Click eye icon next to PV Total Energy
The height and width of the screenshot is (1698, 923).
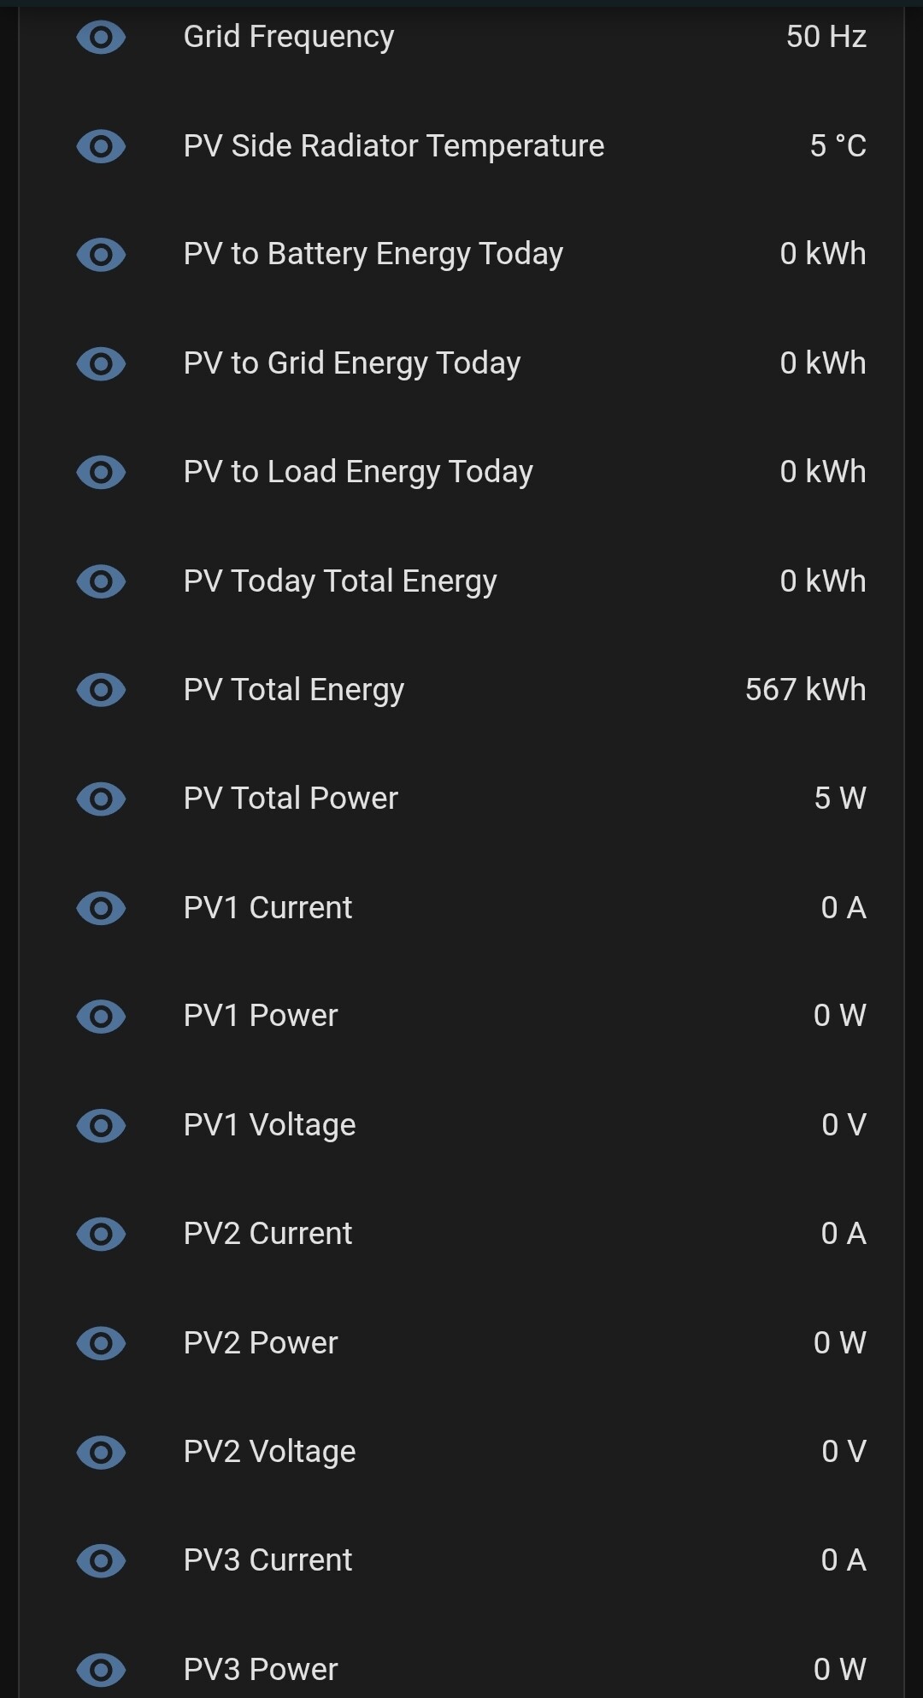(x=101, y=690)
